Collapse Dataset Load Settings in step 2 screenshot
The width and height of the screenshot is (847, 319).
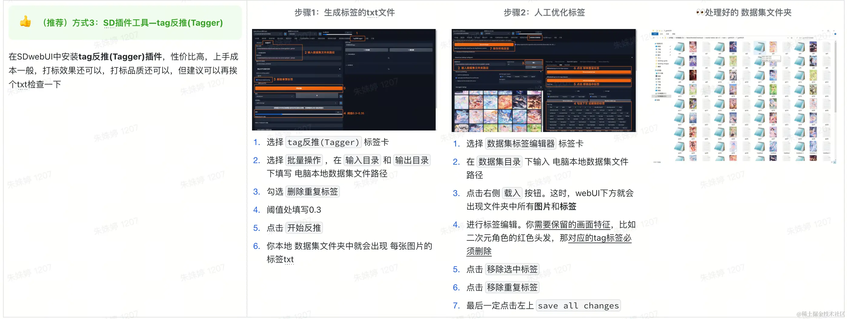[498, 72]
